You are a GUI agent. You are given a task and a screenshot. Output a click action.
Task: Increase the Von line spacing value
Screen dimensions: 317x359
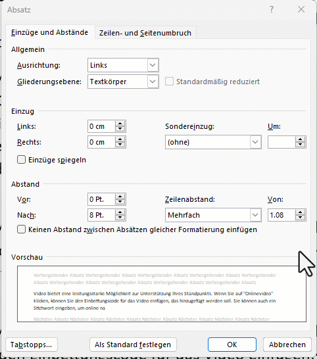click(300, 212)
